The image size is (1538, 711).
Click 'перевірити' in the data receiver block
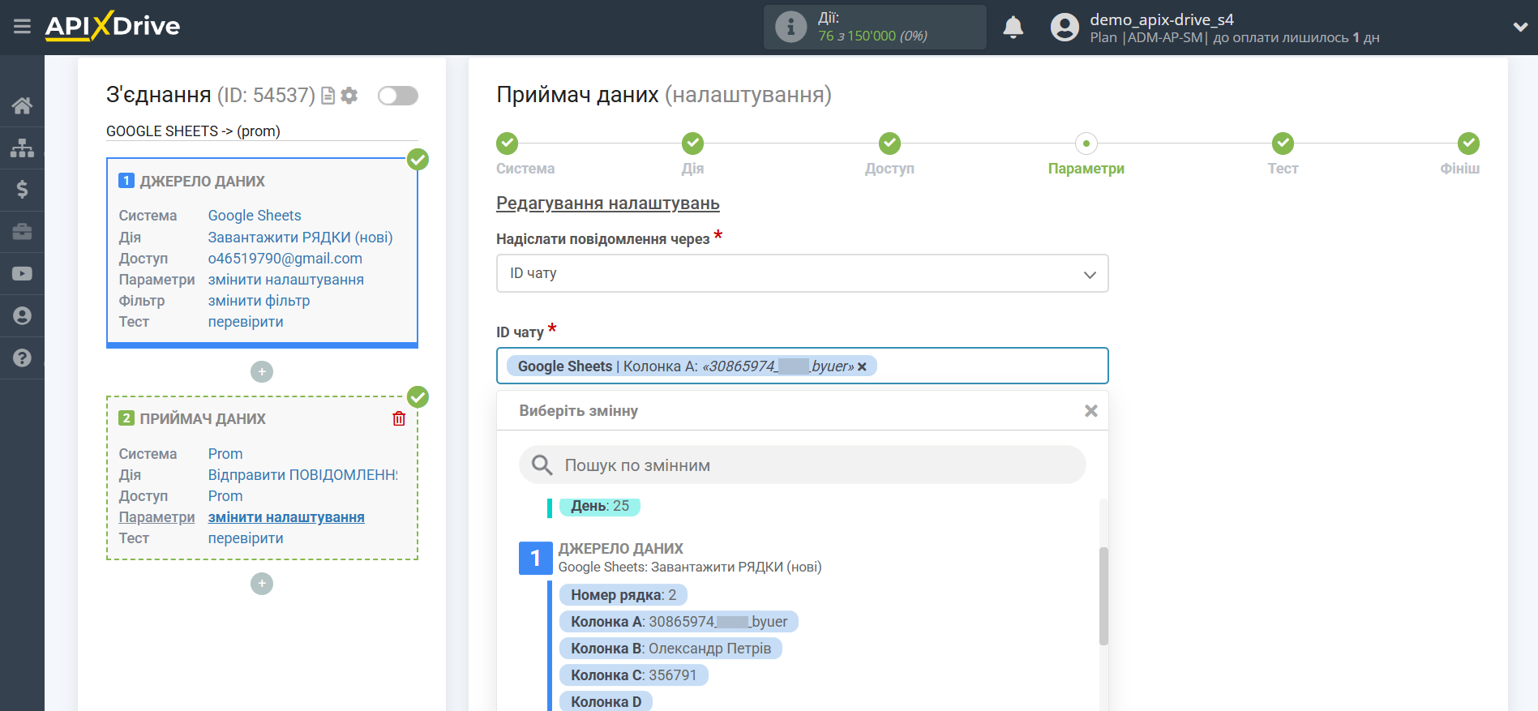pyautogui.click(x=246, y=538)
